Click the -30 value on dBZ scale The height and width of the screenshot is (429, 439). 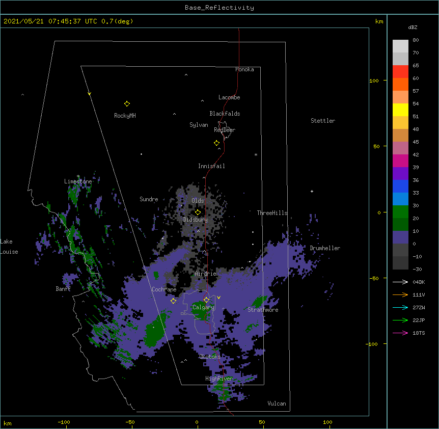click(417, 270)
